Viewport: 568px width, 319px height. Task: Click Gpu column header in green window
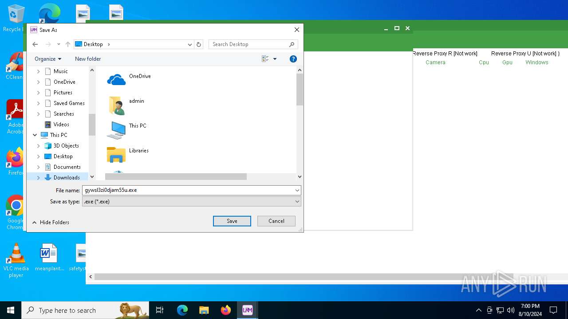point(507,62)
